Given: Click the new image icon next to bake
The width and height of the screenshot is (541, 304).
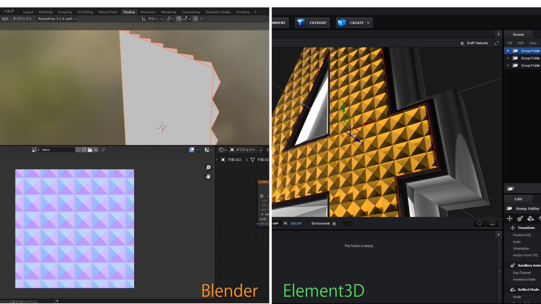Looking at the screenshot, I should (84, 150).
